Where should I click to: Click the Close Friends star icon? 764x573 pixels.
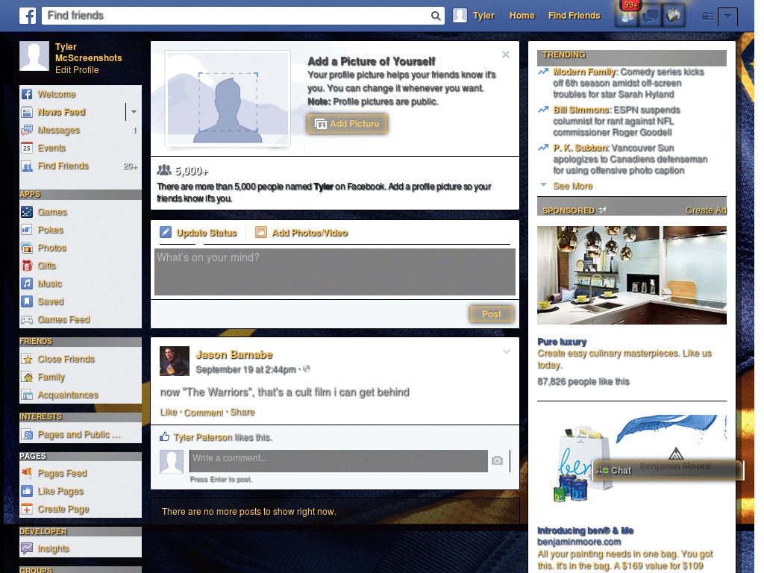27,359
